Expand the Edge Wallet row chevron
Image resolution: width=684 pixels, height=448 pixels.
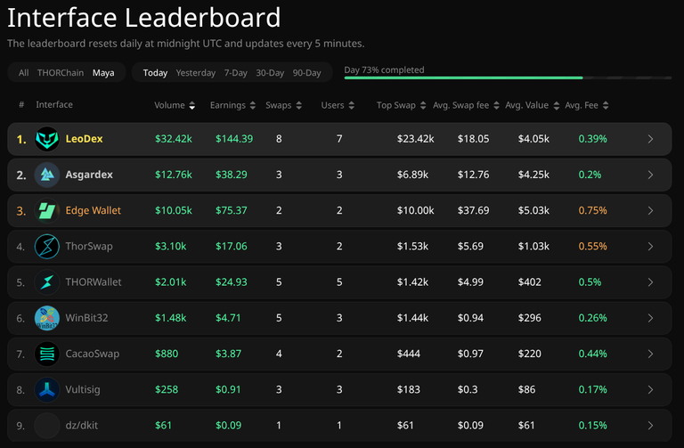click(650, 211)
